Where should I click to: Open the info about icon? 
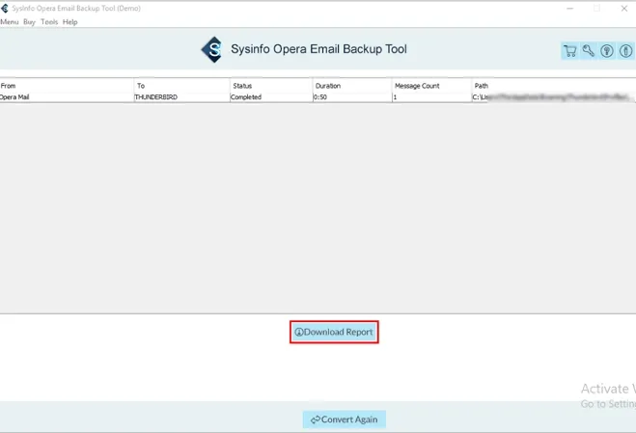[x=625, y=51]
